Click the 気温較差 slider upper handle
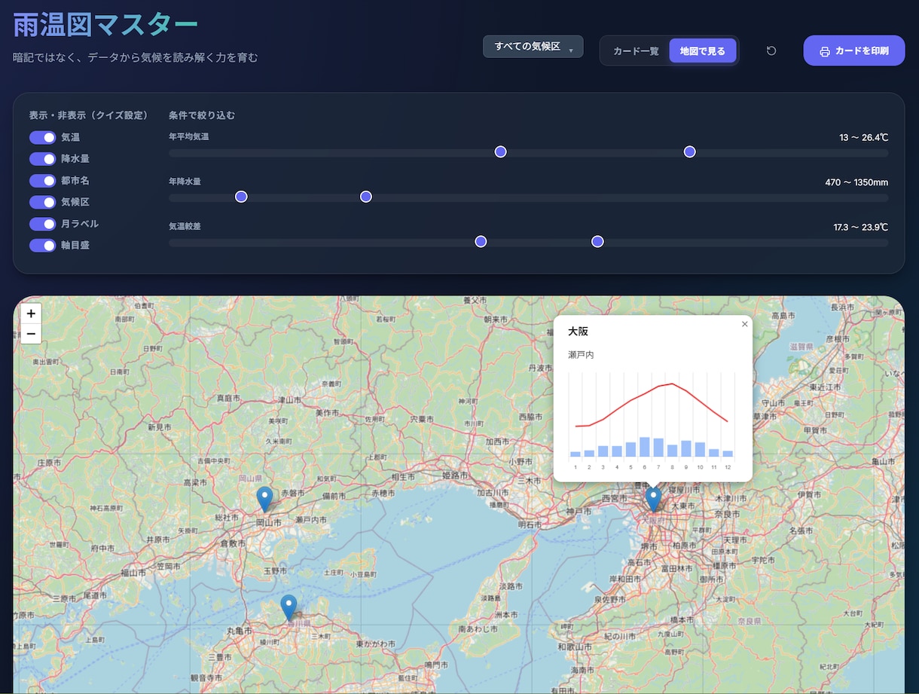The image size is (919, 694). (x=597, y=241)
